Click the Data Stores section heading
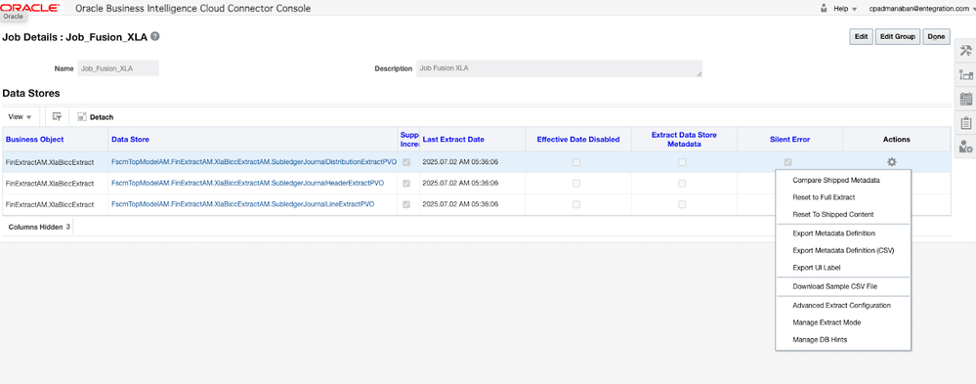976x384 pixels. 31,94
